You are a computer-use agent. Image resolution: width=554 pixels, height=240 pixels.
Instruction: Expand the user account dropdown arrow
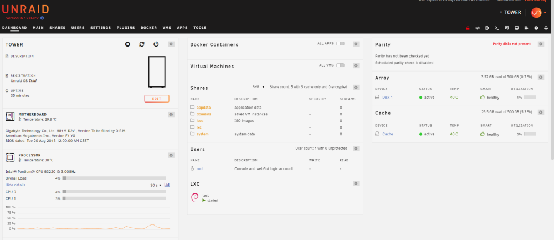click(x=545, y=13)
